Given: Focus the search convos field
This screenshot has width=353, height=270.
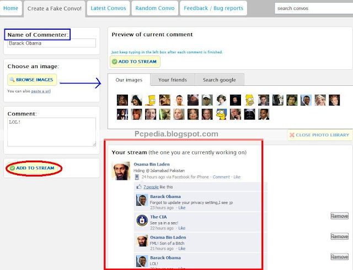Looking at the screenshot, I should (314, 8).
